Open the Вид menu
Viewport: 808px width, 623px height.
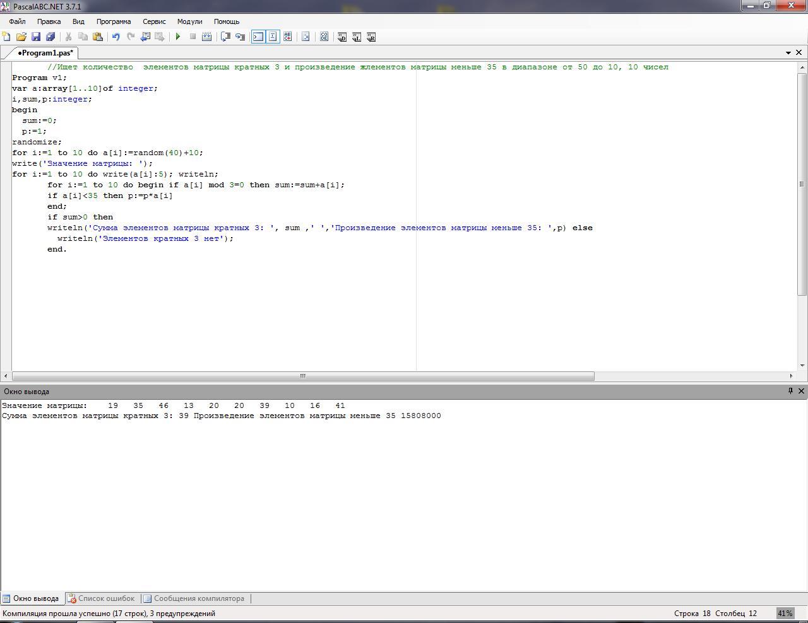pos(78,21)
